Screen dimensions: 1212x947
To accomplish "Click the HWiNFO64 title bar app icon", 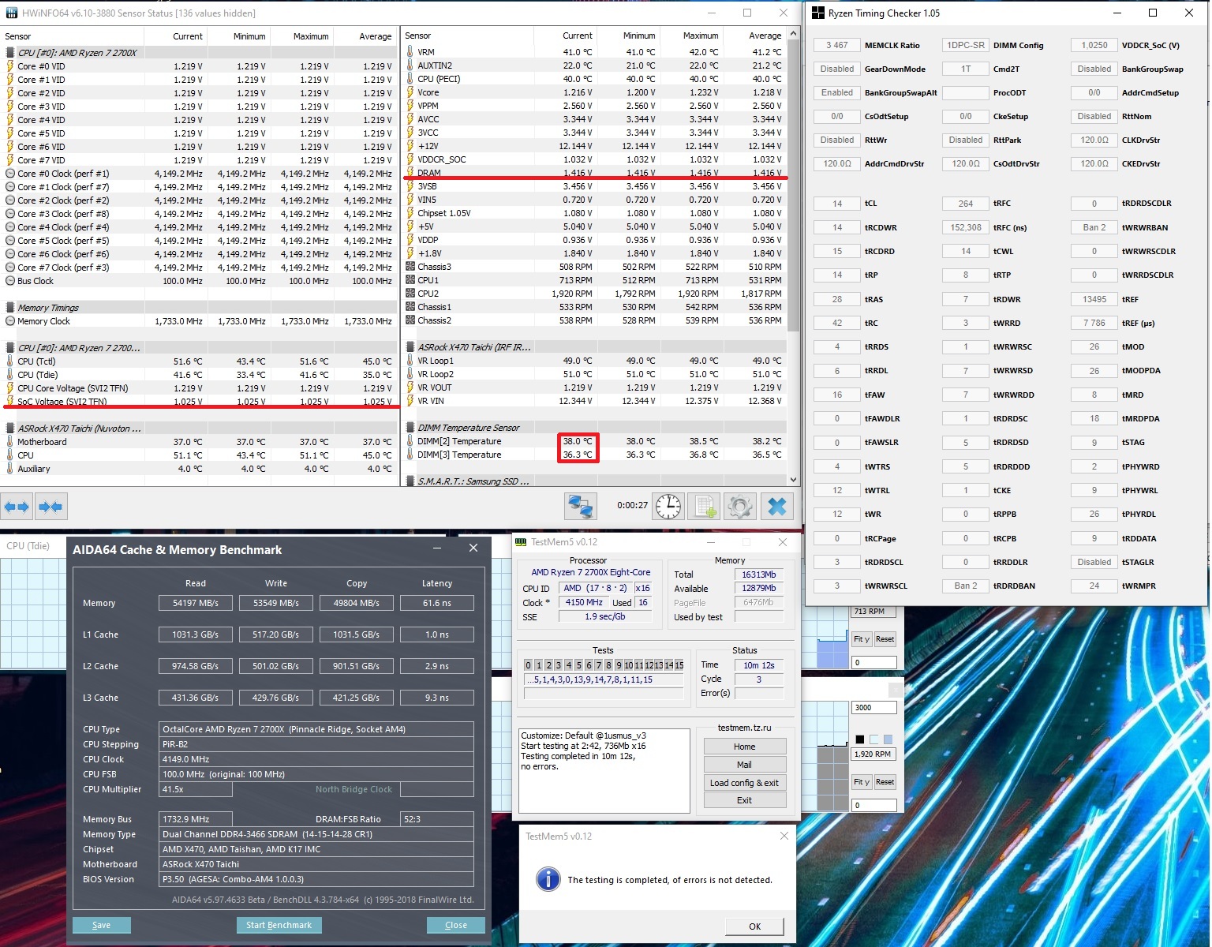I will (x=11, y=13).
